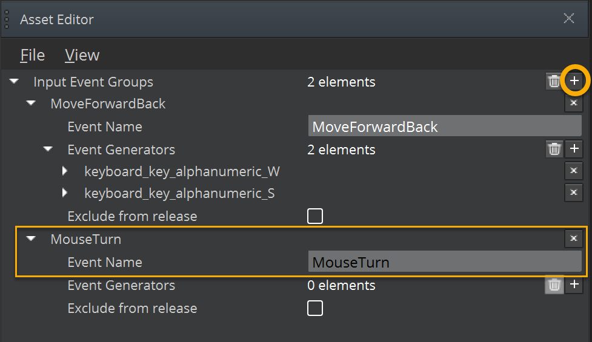The height and width of the screenshot is (342, 592).
Task: Expand the keyboard_key_alphanumeric_W generator
Action: pos(65,171)
